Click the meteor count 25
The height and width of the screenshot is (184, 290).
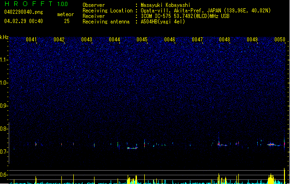pos(67,21)
